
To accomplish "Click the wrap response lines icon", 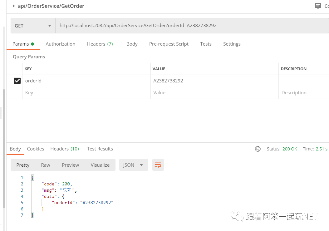I will tap(158, 165).
